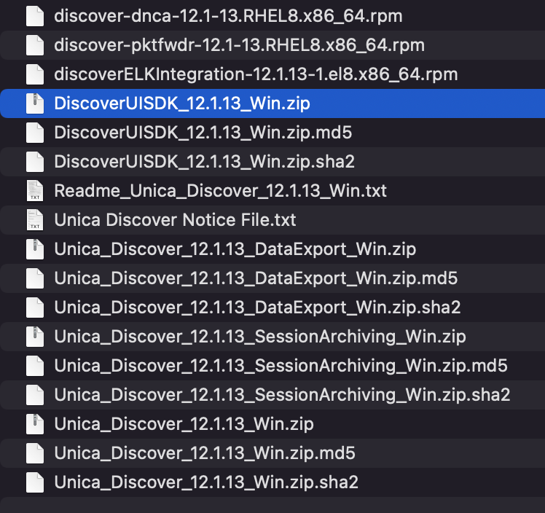Select file name DiscoverUISDK_12.1.13_Win.zip.sha2
Viewport: 545px width, 513px height.
[x=205, y=162]
